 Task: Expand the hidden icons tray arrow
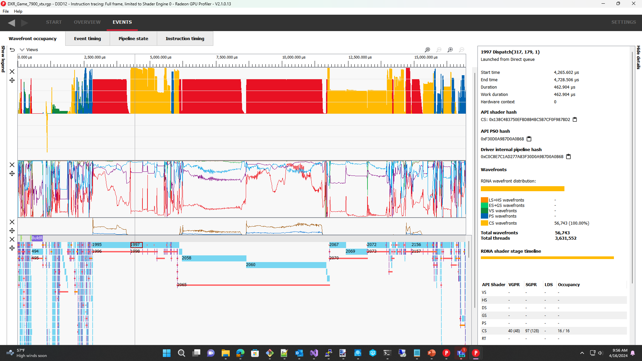(581, 353)
